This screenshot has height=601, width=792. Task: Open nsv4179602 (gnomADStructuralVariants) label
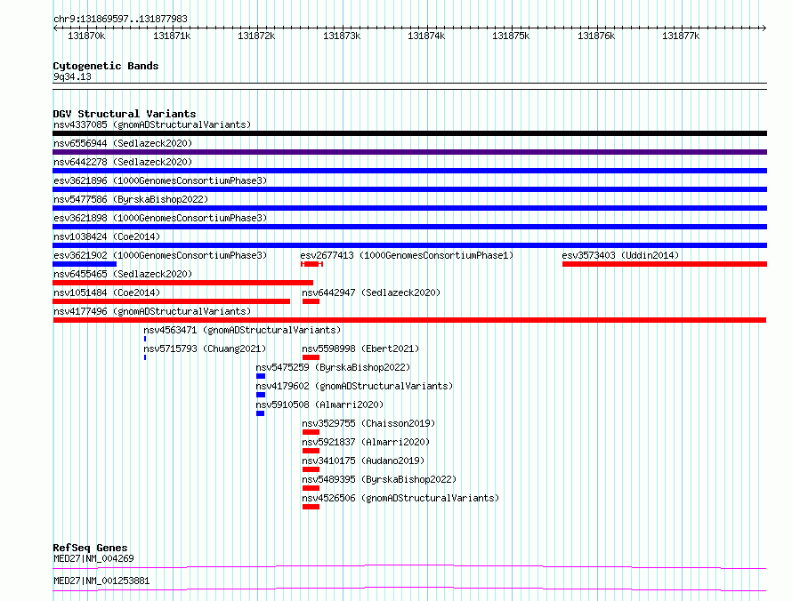354,386
